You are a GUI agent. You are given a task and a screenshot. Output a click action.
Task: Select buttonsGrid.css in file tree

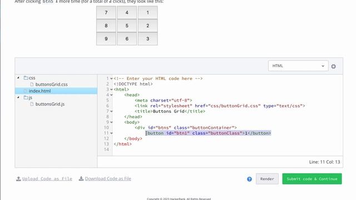pyautogui.click(x=52, y=84)
